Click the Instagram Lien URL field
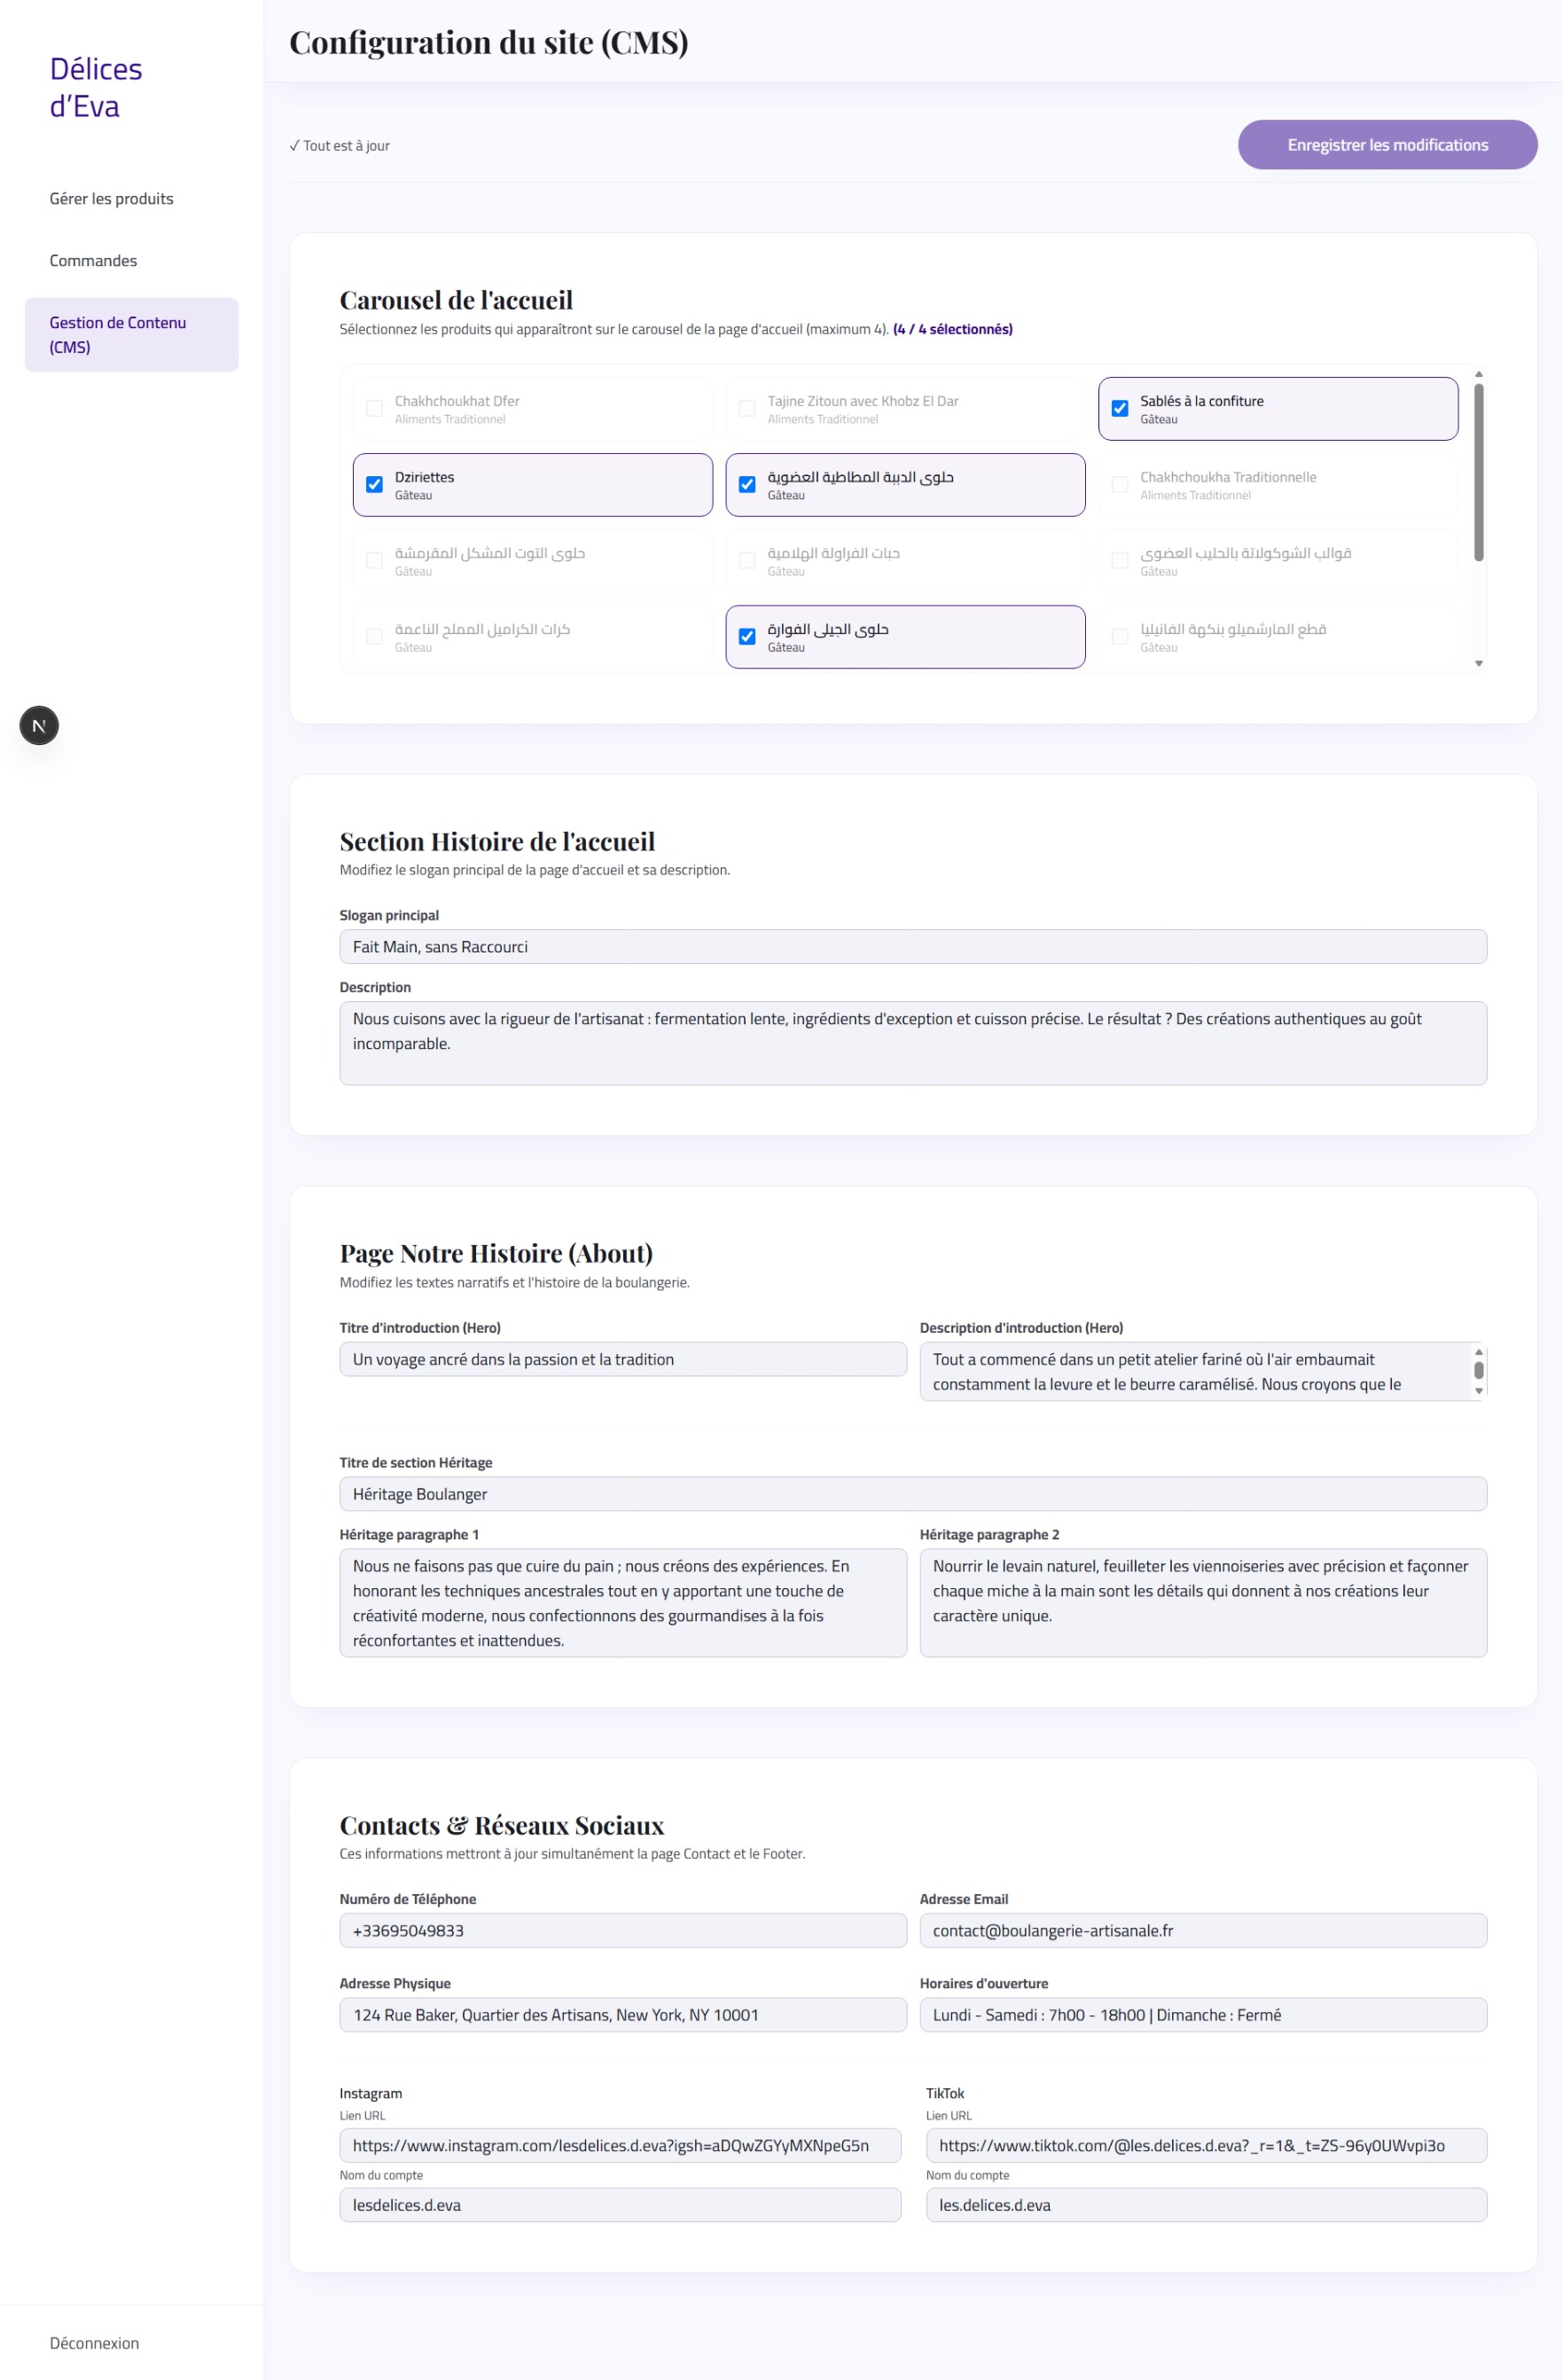 (x=620, y=2145)
